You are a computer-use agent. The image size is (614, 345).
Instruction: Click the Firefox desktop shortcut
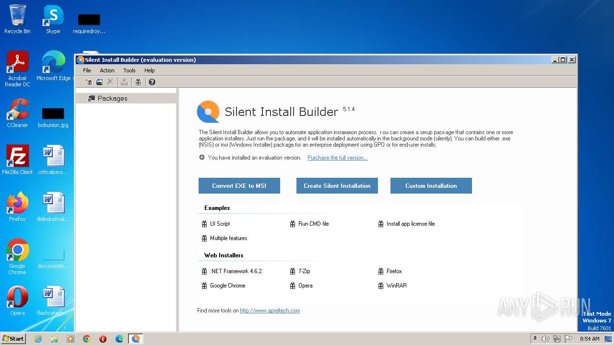(17, 207)
